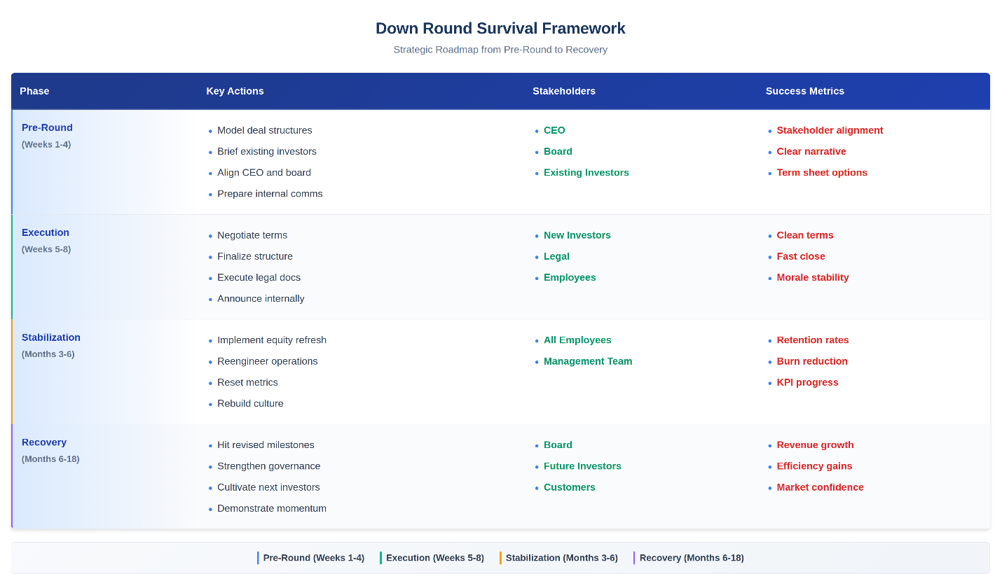Click the Stabilization (Months 3-6) legend item
The image size is (1002, 574).
[x=561, y=558]
